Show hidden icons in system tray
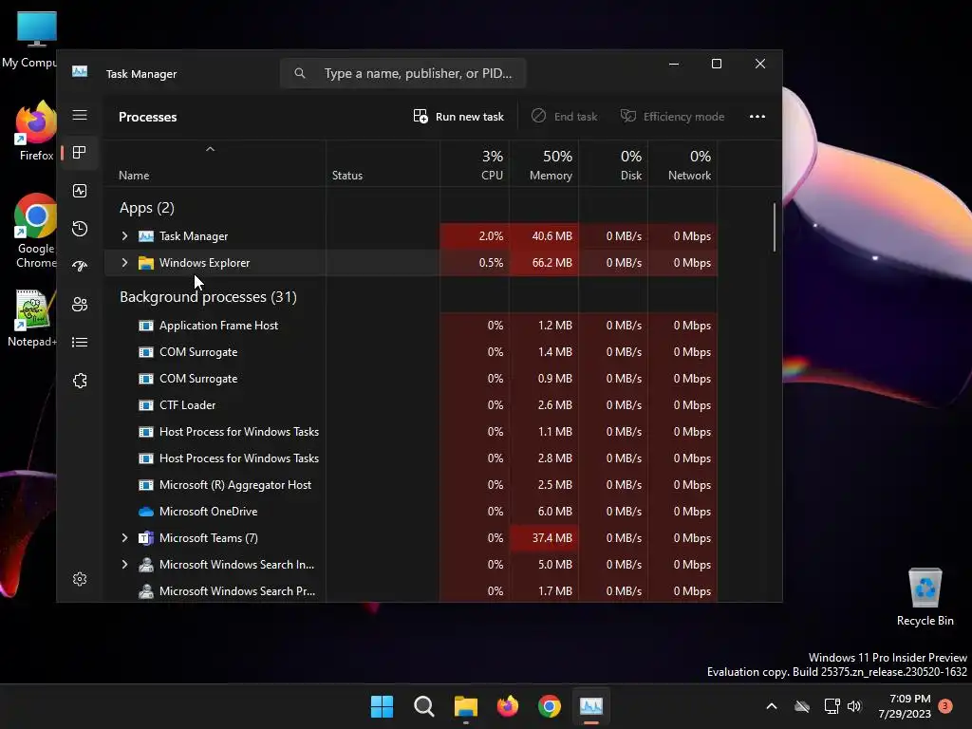Viewport: 972px width, 729px height. pyautogui.click(x=772, y=706)
